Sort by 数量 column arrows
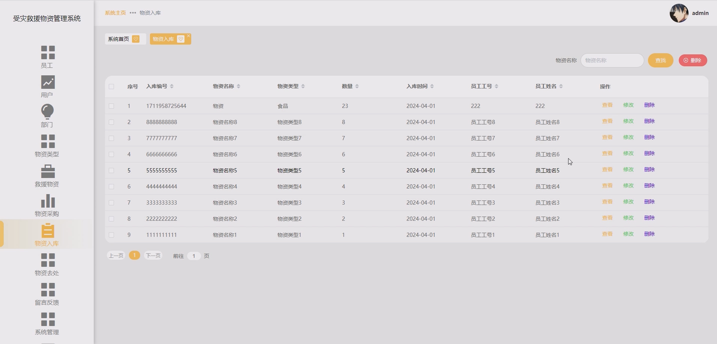 pyautogui.click(x=357, y=86)
